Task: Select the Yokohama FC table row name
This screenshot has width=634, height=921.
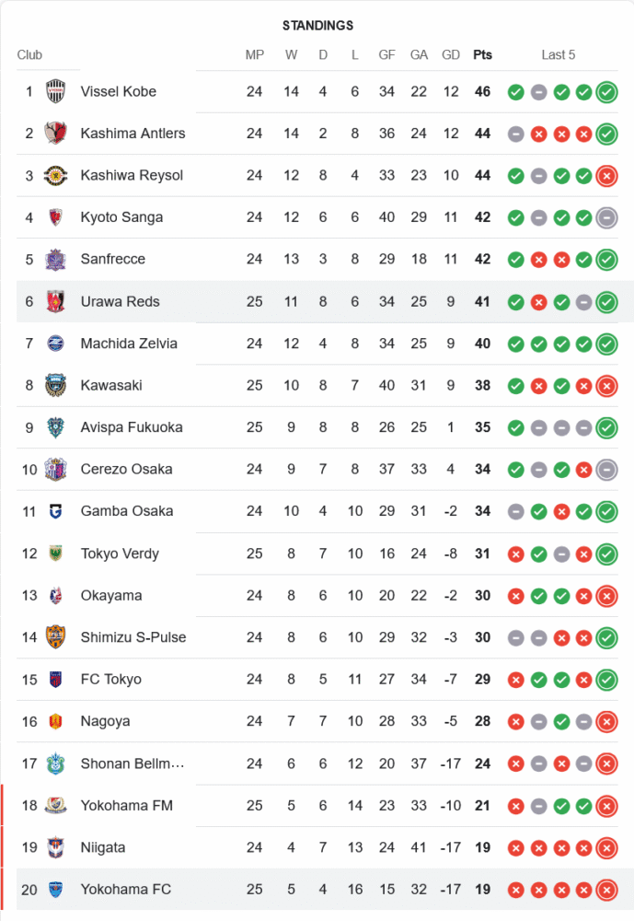Action: (x=125, y=890)
